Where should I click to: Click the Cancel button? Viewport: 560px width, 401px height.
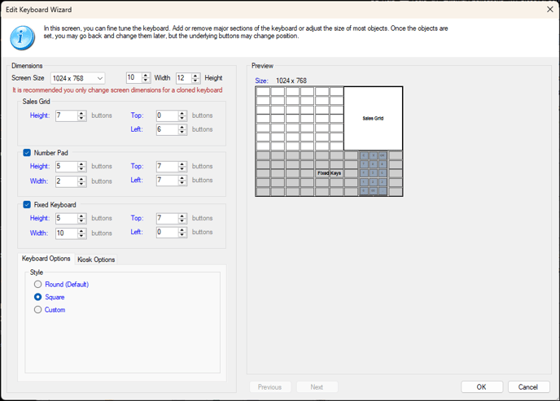coord(528,387)
